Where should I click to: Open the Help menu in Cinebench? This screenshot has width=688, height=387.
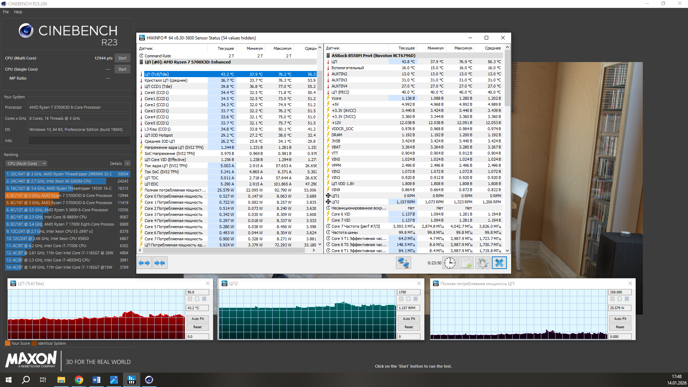pyautogui.click(x=18, y=12)
